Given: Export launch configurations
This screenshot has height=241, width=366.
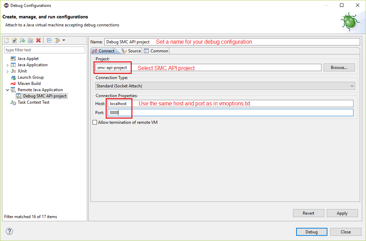Looking at the screenshot, I should click(22, 40).
